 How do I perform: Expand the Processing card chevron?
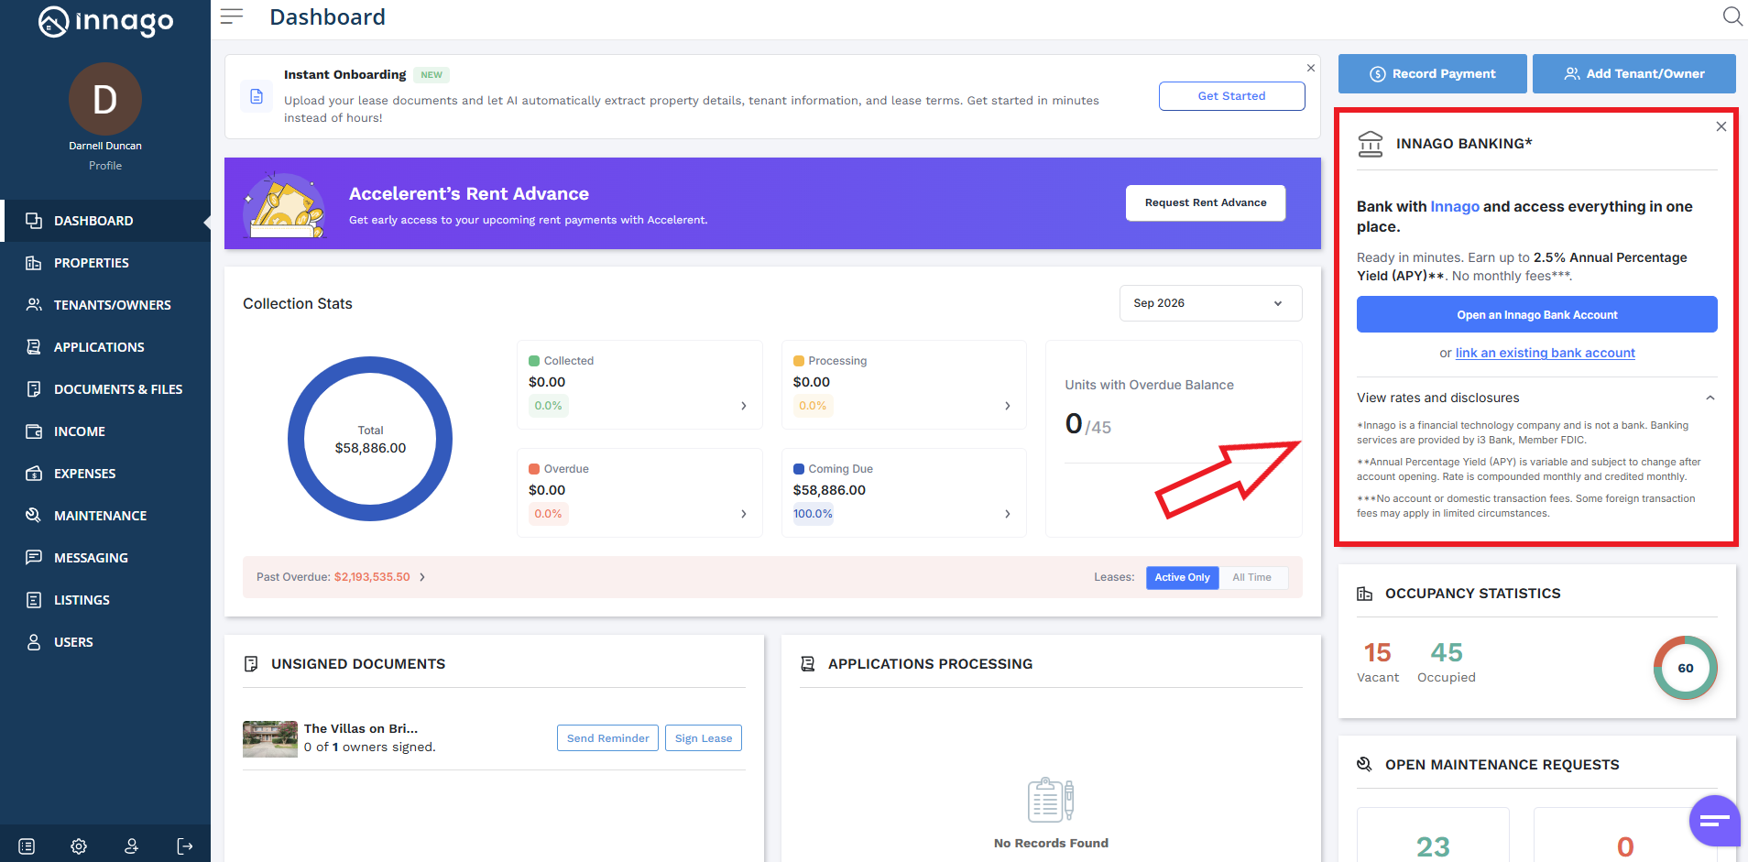[x=1008, y=406]
